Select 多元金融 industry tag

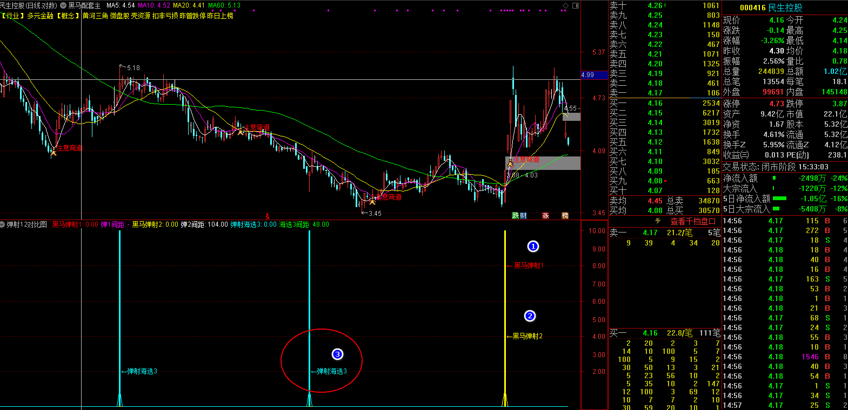point(40,16)
